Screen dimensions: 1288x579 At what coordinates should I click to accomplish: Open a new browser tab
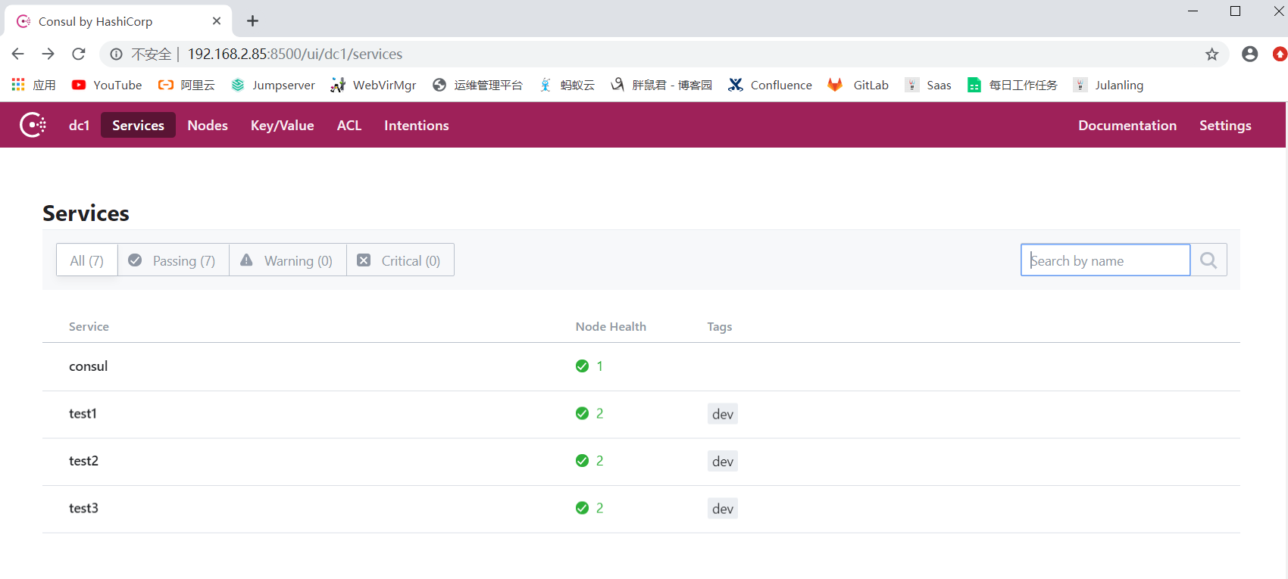253,21
